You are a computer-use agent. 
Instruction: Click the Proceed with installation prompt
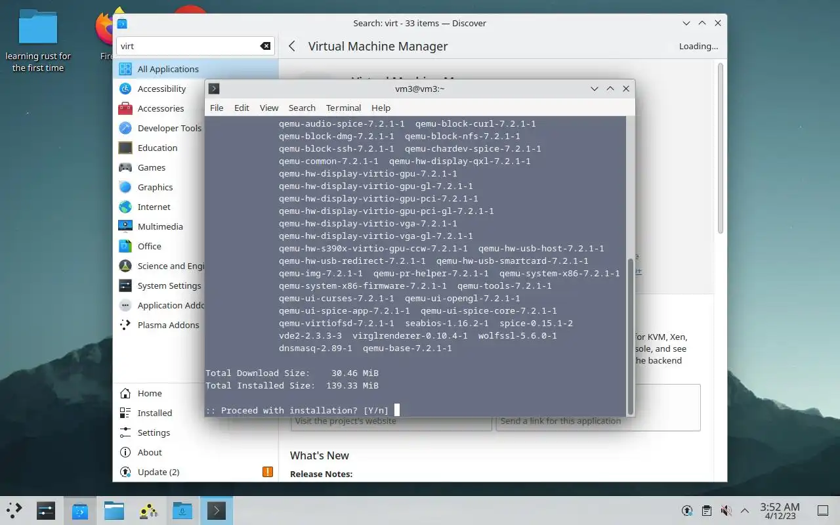297,410
